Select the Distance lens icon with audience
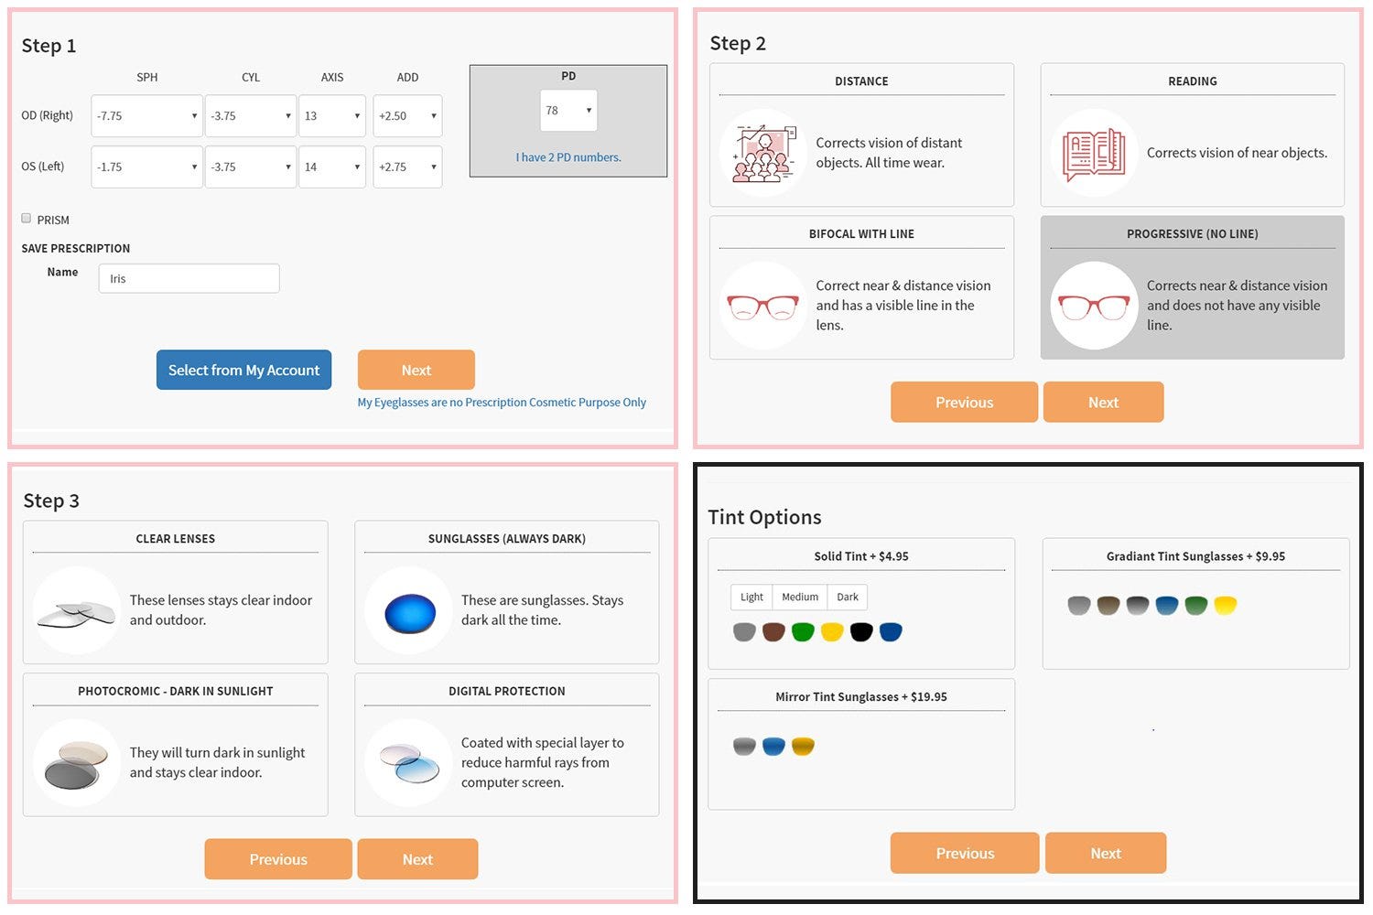 click(x=762, y=153)
